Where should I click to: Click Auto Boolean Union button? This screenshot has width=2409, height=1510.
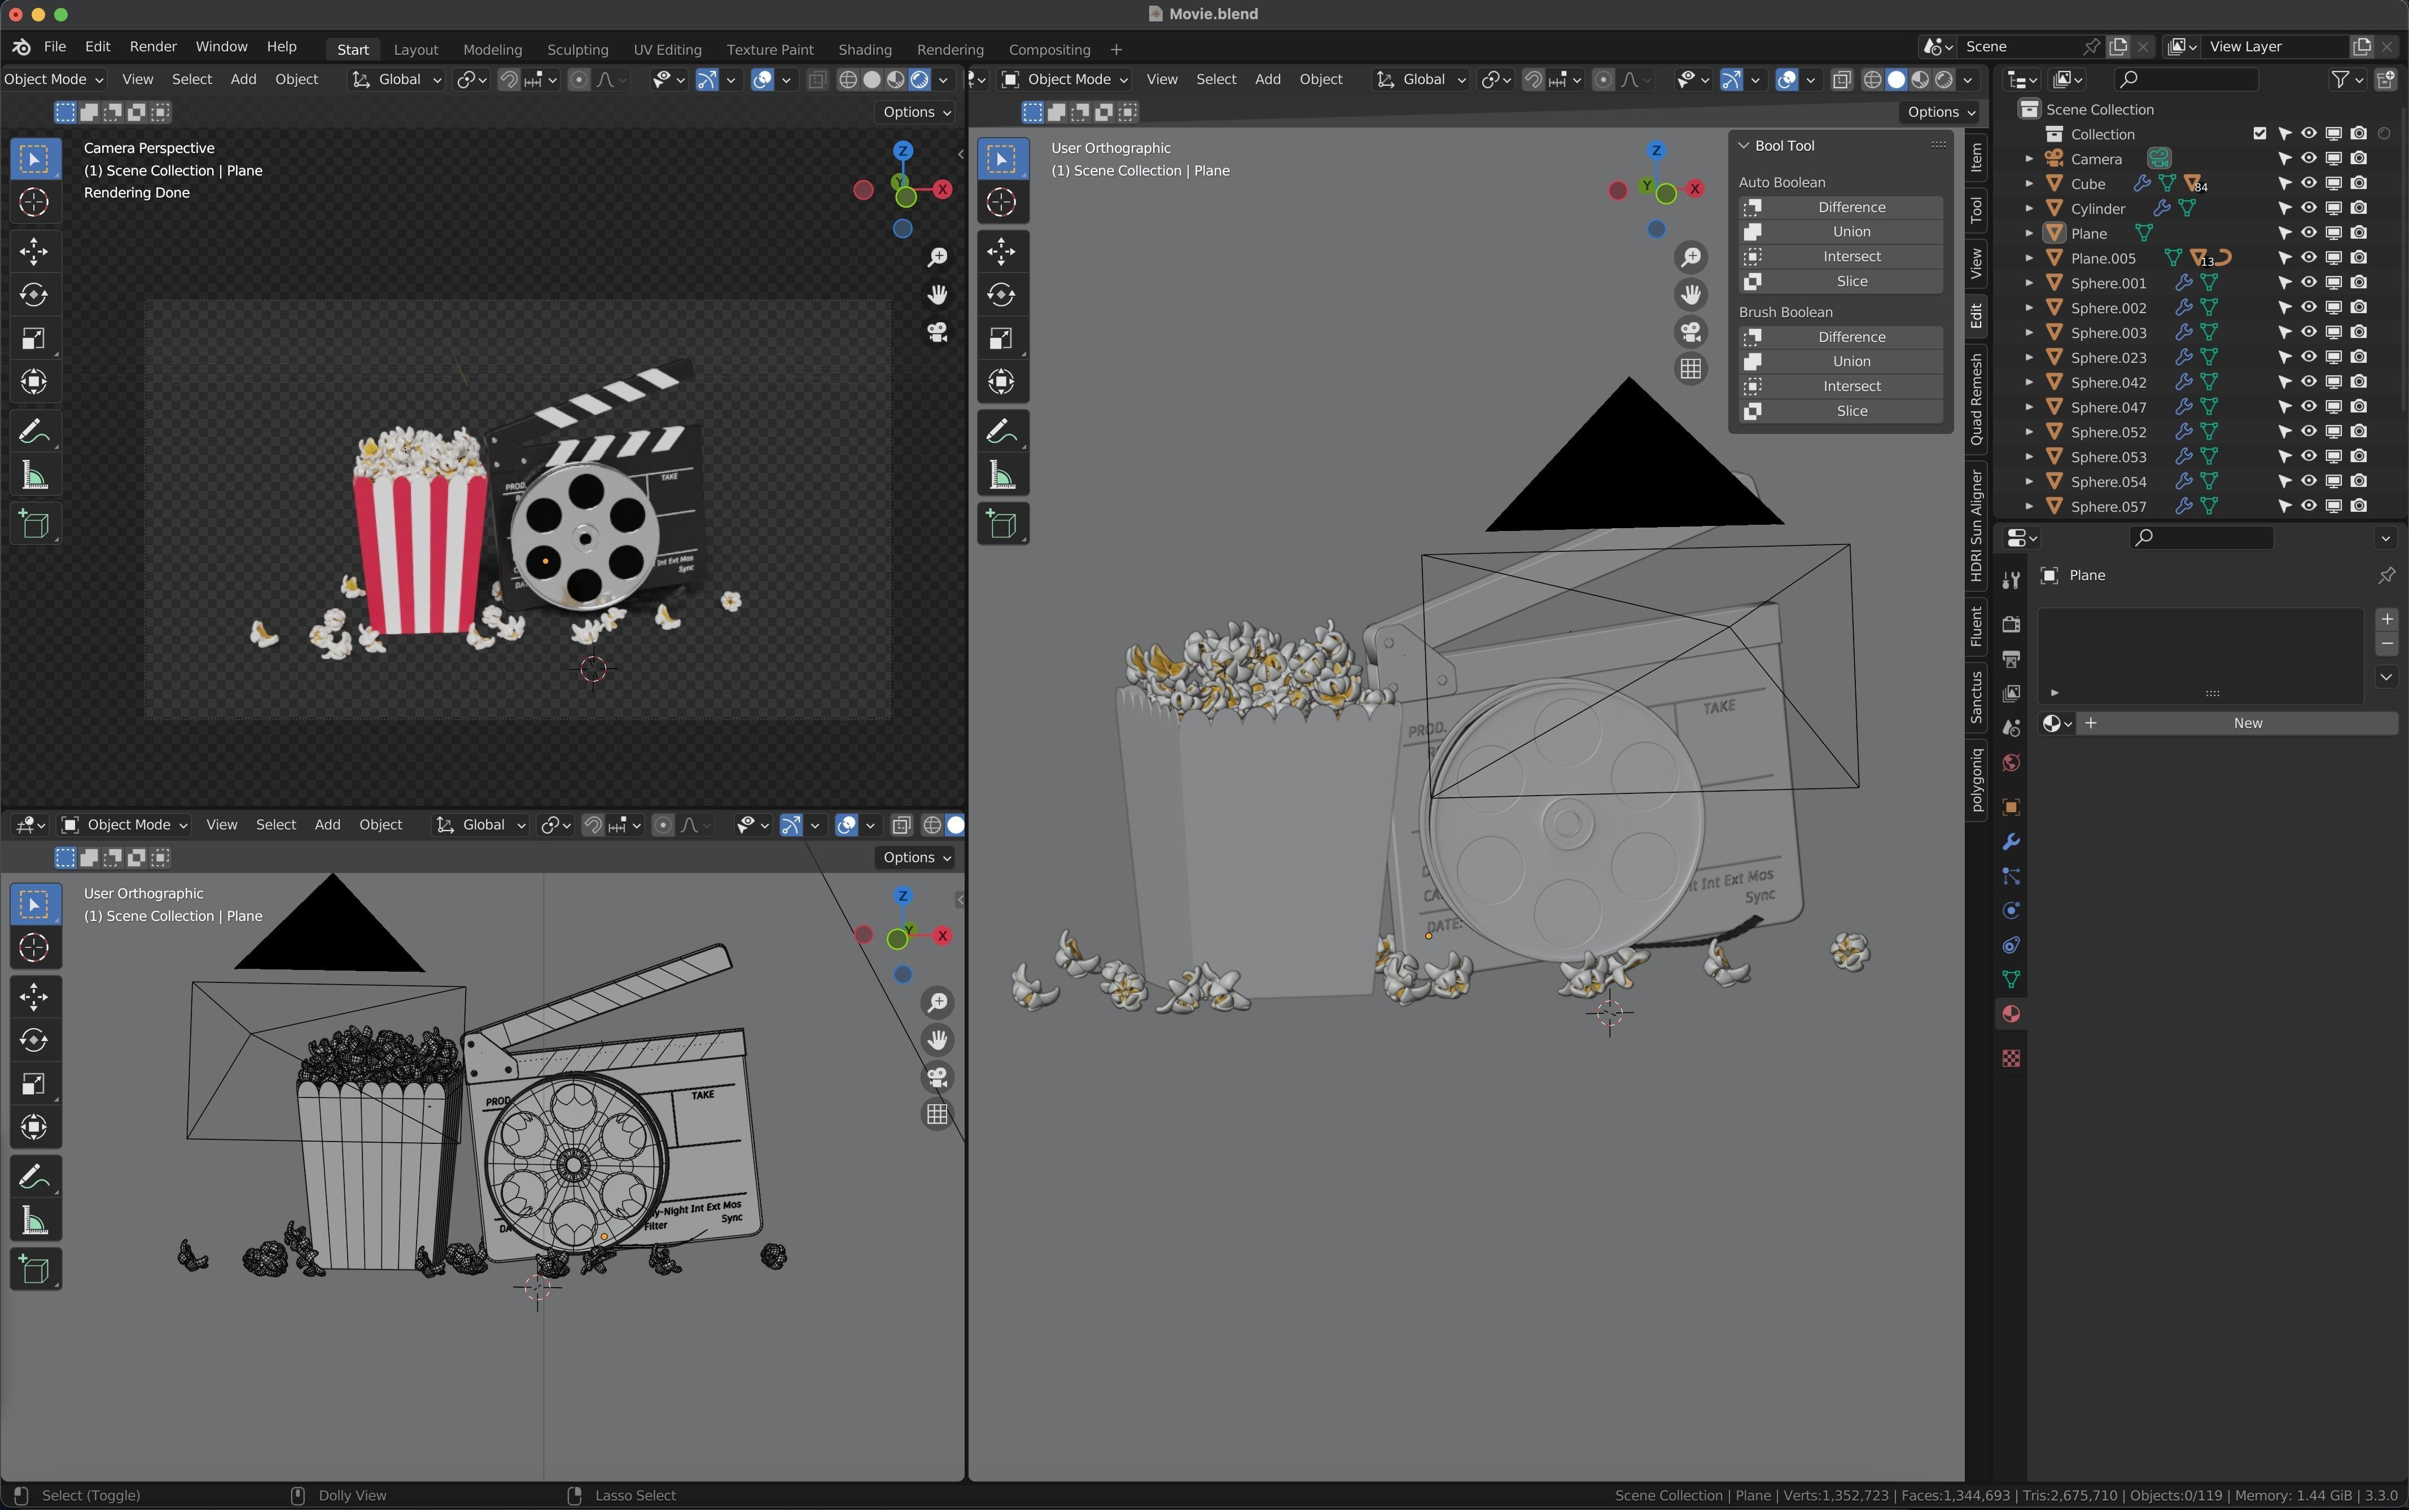[1841, 232]
